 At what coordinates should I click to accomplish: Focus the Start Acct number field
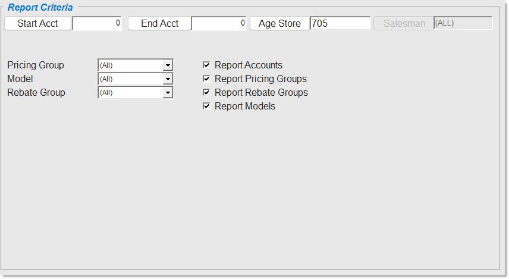pos(97,23)
